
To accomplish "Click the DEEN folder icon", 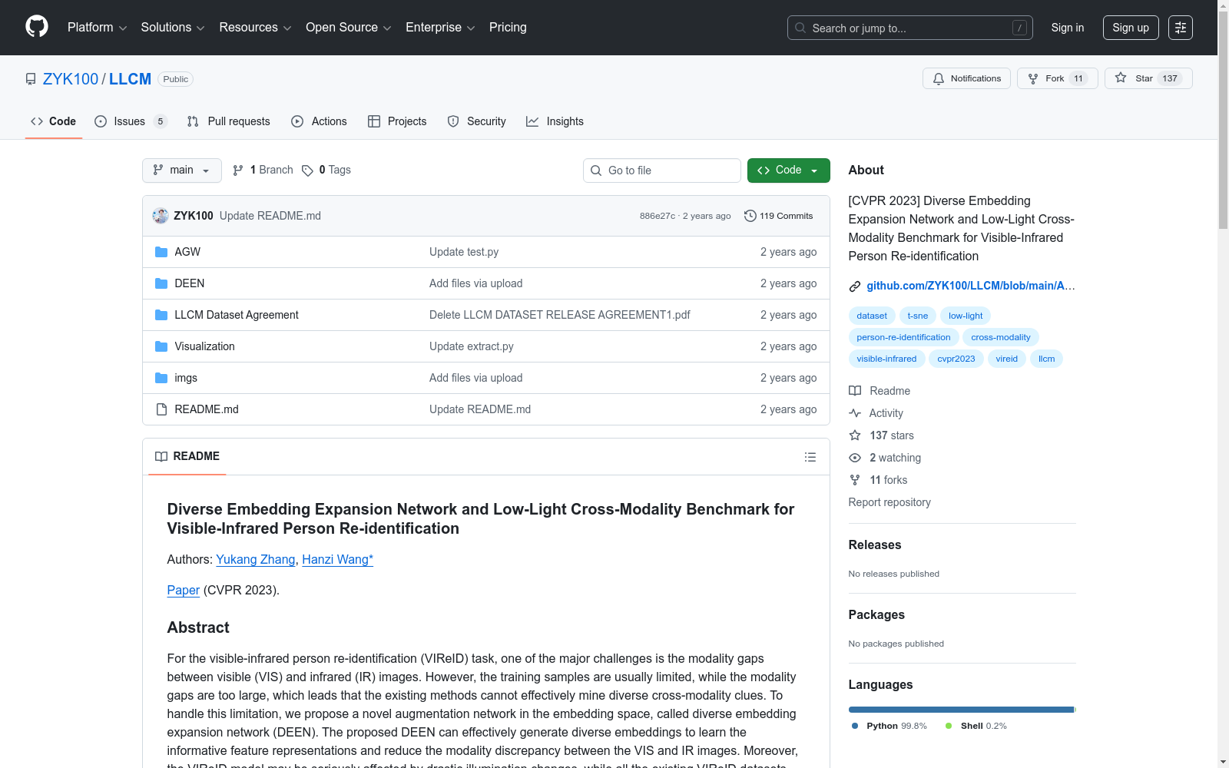I will click(161, 283).
